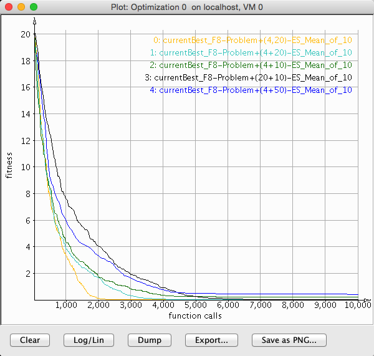Click the 10 y-axis tick label
374x356 pixels.
(x=25, y=167)
